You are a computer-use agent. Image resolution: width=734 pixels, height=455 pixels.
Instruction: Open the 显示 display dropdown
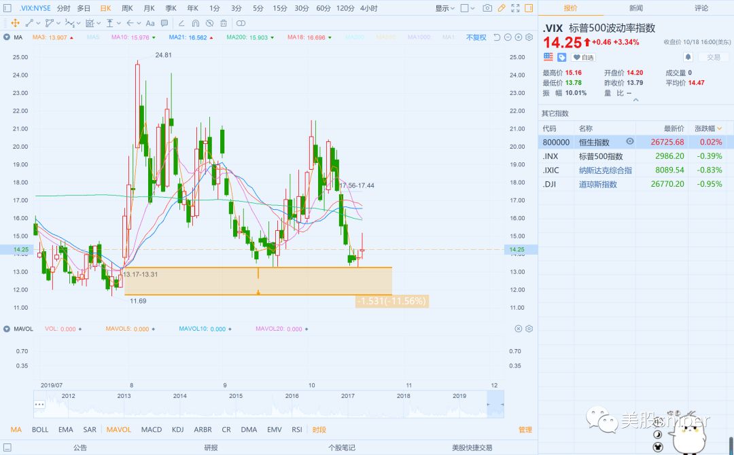(x=444, y=8)
